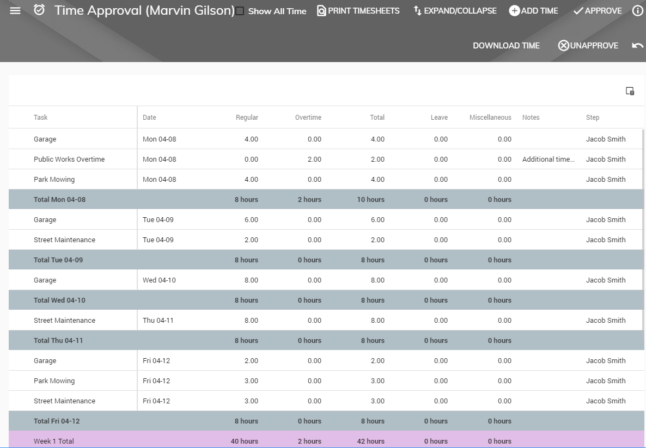
Task: Toggle Expand/Collapse for all rows
Action: tap(455, 11)
